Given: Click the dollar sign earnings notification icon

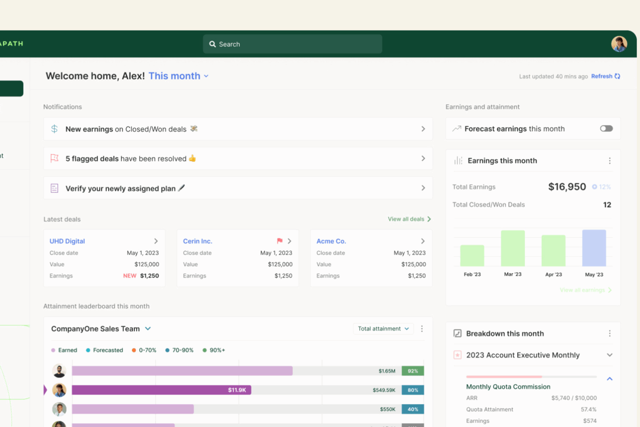Looking at the screenshot, I should [x=54, y=129].
